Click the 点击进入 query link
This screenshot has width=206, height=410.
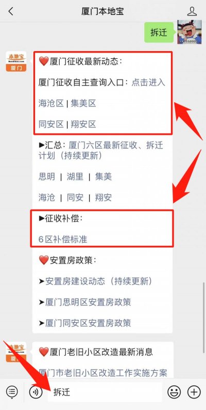(x=148, y=83)
